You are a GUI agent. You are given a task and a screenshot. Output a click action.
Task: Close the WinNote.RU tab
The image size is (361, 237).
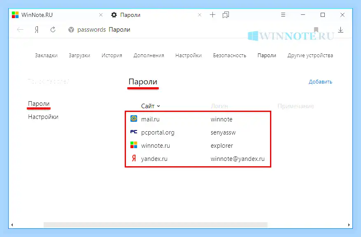point(100,15)
